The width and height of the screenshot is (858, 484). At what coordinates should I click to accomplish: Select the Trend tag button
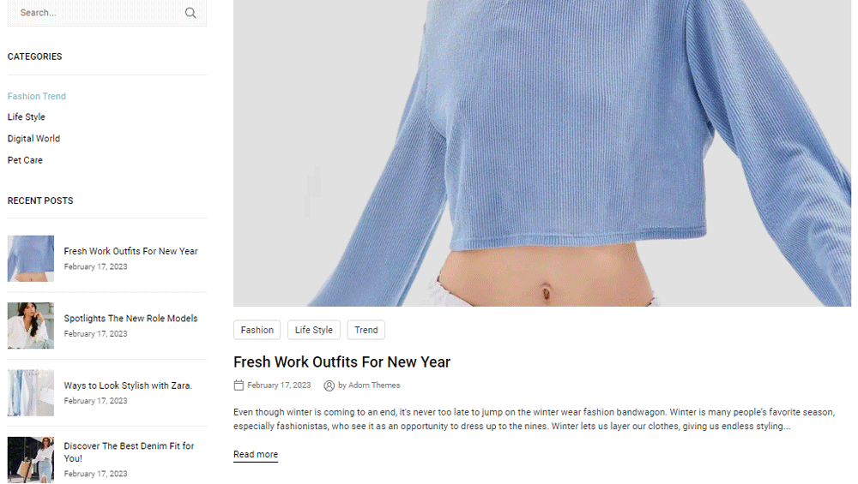366,330
